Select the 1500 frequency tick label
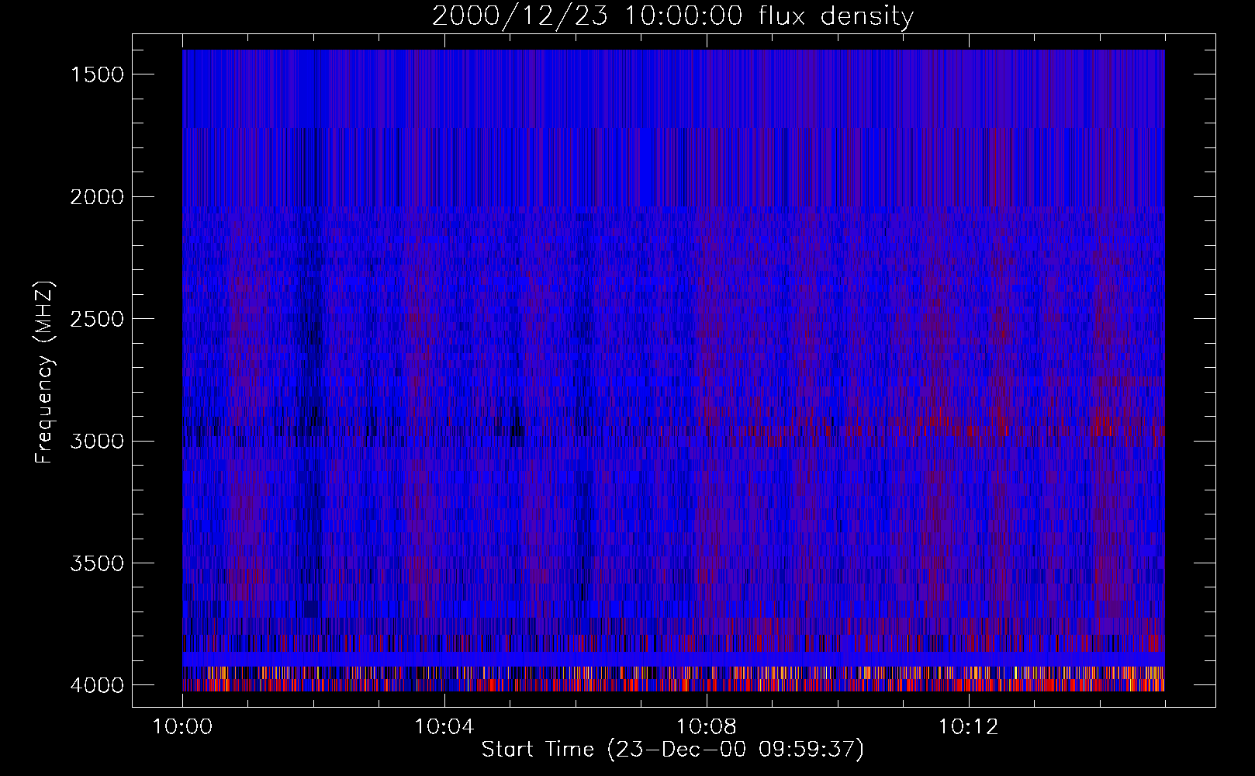The width and height of the screenshot is (1255, 776). (x=97, y=74)
